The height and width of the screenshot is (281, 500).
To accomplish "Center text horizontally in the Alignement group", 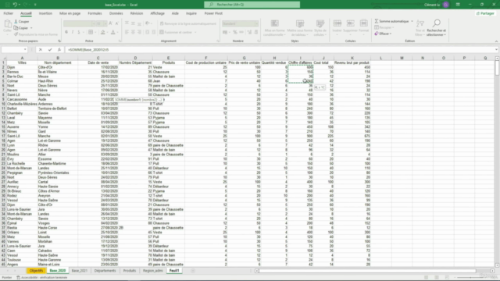I will point(133,32).
